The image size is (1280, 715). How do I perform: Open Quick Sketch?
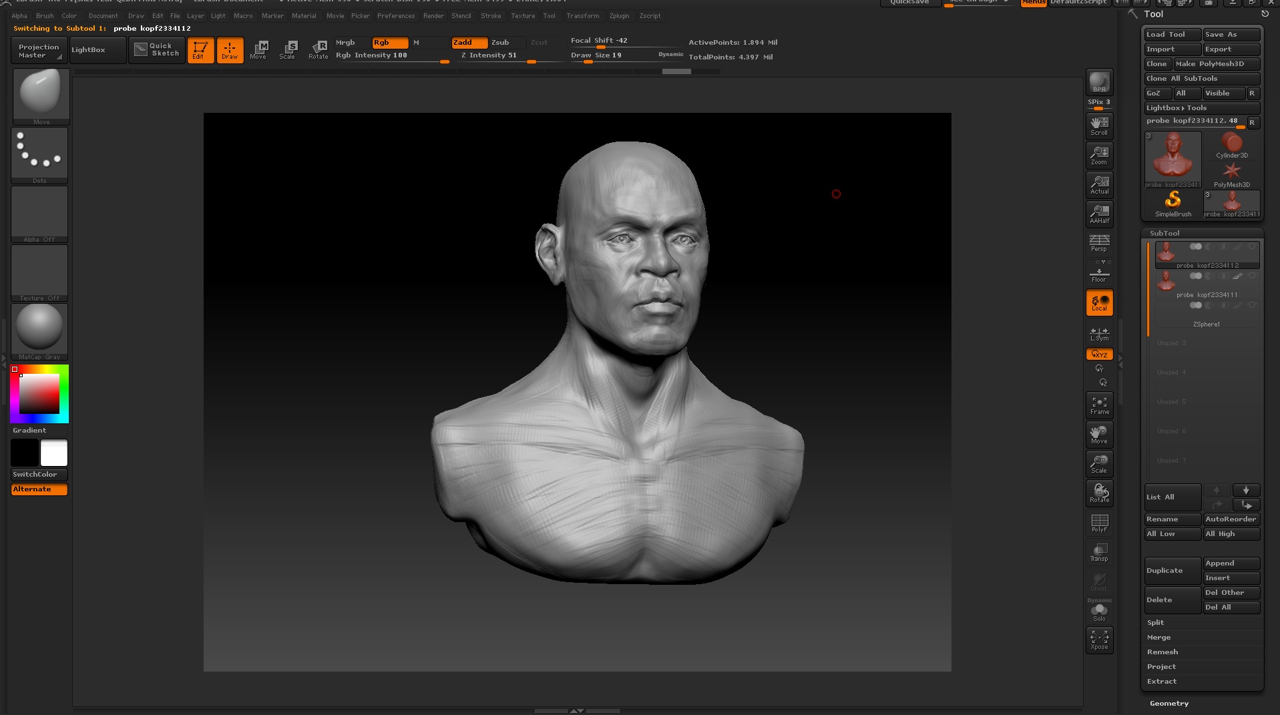(156, 50)
